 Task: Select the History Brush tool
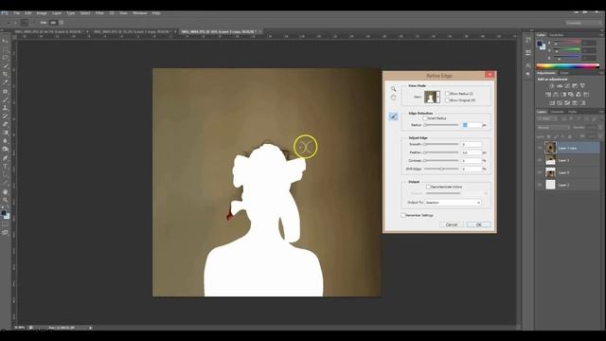click(x=5, y=116)
